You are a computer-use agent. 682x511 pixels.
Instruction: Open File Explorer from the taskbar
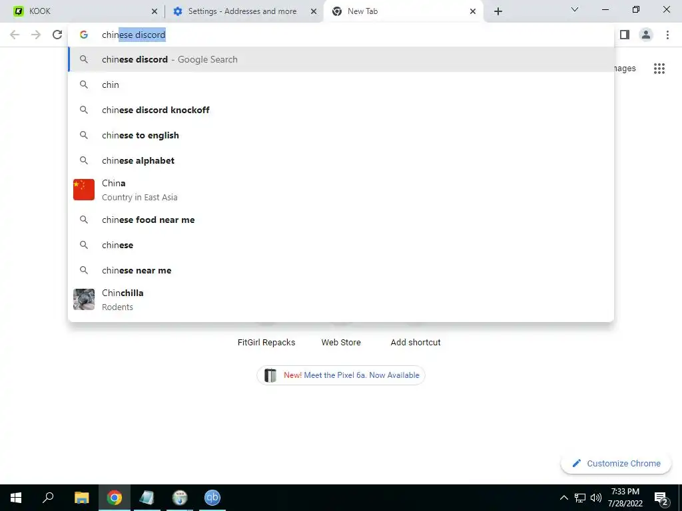pyautogui.click(x=82, y=498)
